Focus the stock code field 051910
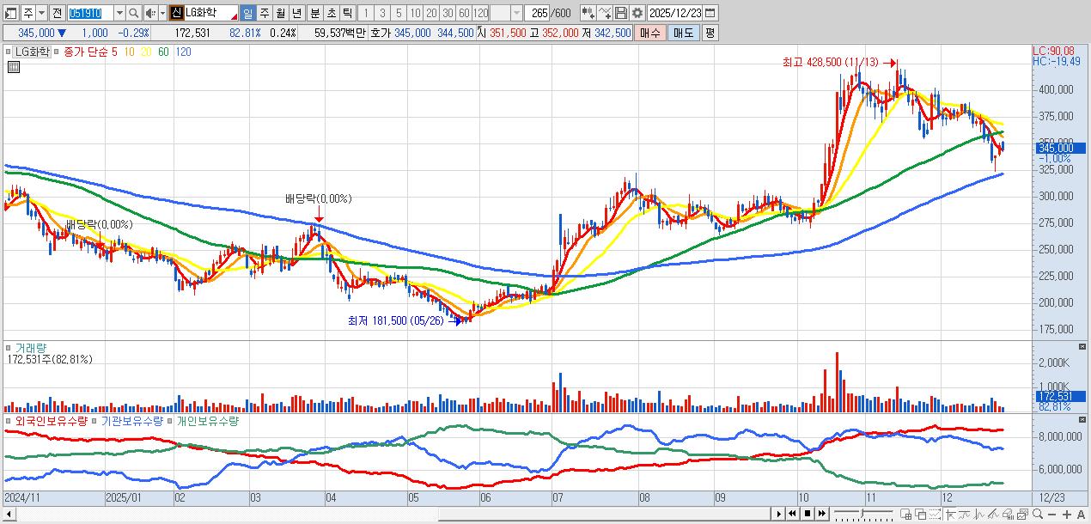The image size is (1091, 524). [x=90, y=13]
